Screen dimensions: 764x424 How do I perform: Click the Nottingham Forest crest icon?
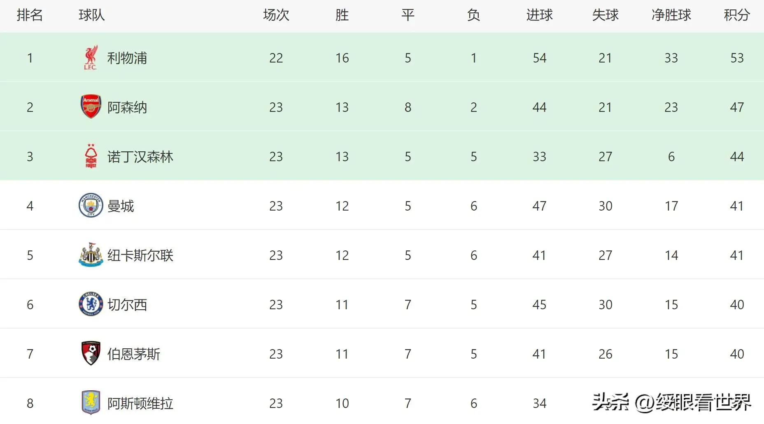(x=91, y=156)
